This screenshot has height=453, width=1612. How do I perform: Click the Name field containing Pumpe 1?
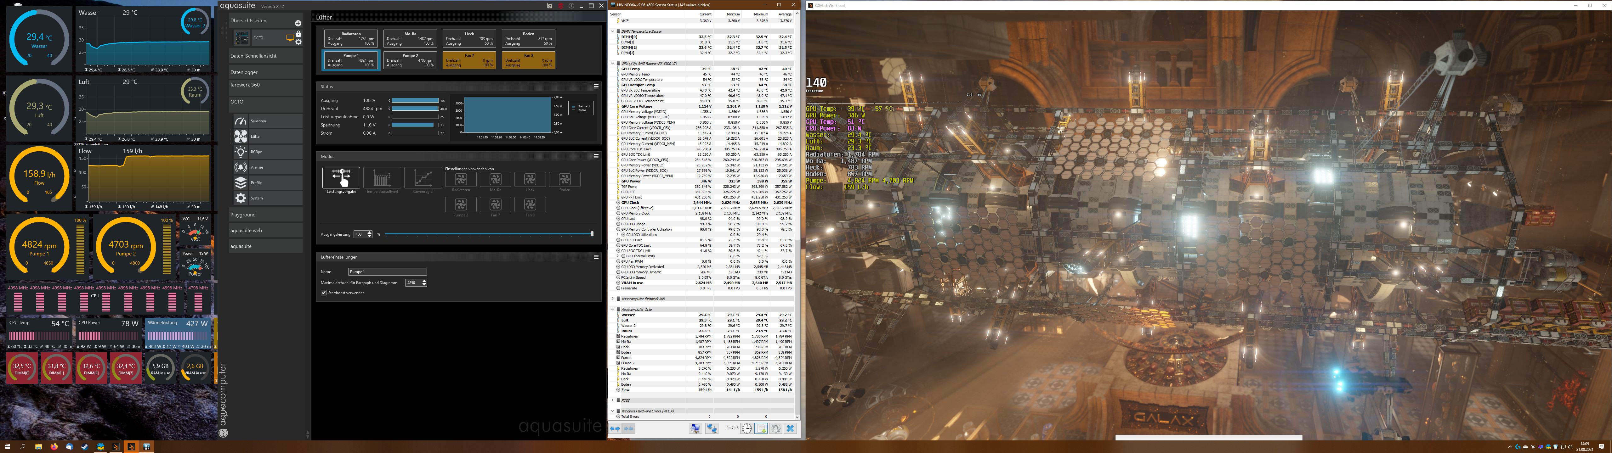pyautogui.click(x=387, y=271)
